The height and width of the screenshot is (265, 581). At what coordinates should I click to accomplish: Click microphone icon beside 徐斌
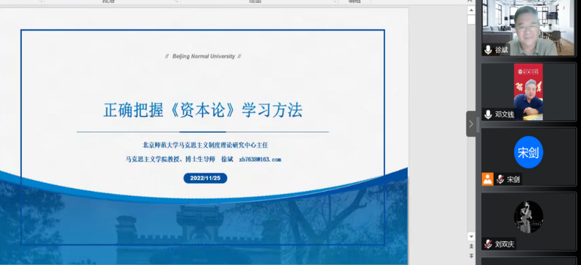click(x=489, y=49)
